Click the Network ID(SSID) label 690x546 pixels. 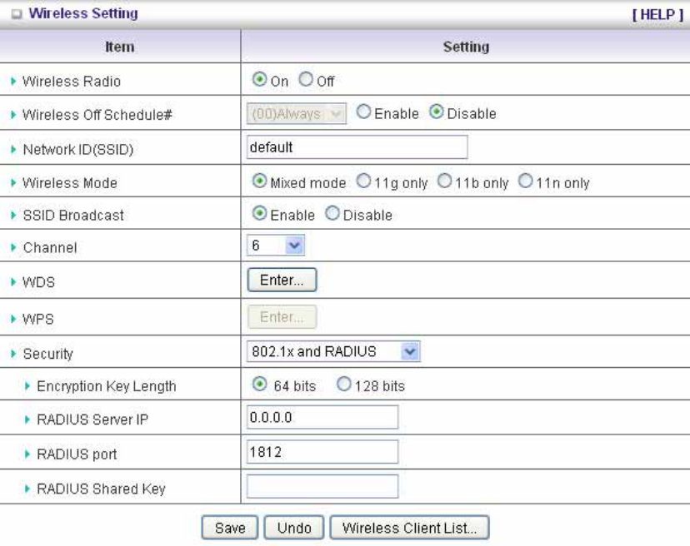[x=78, y=150]
